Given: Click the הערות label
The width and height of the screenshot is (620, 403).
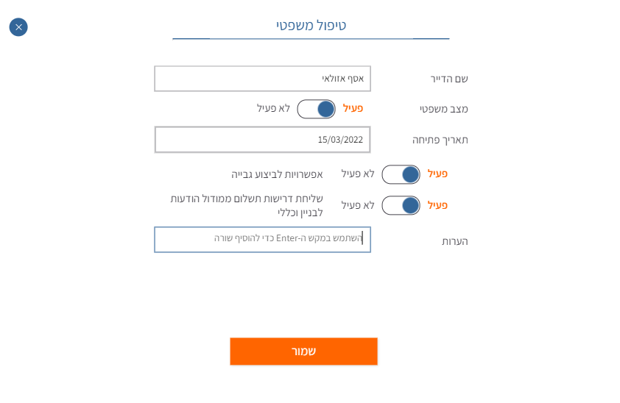Looking at the screenshot, I should point(454,241).
